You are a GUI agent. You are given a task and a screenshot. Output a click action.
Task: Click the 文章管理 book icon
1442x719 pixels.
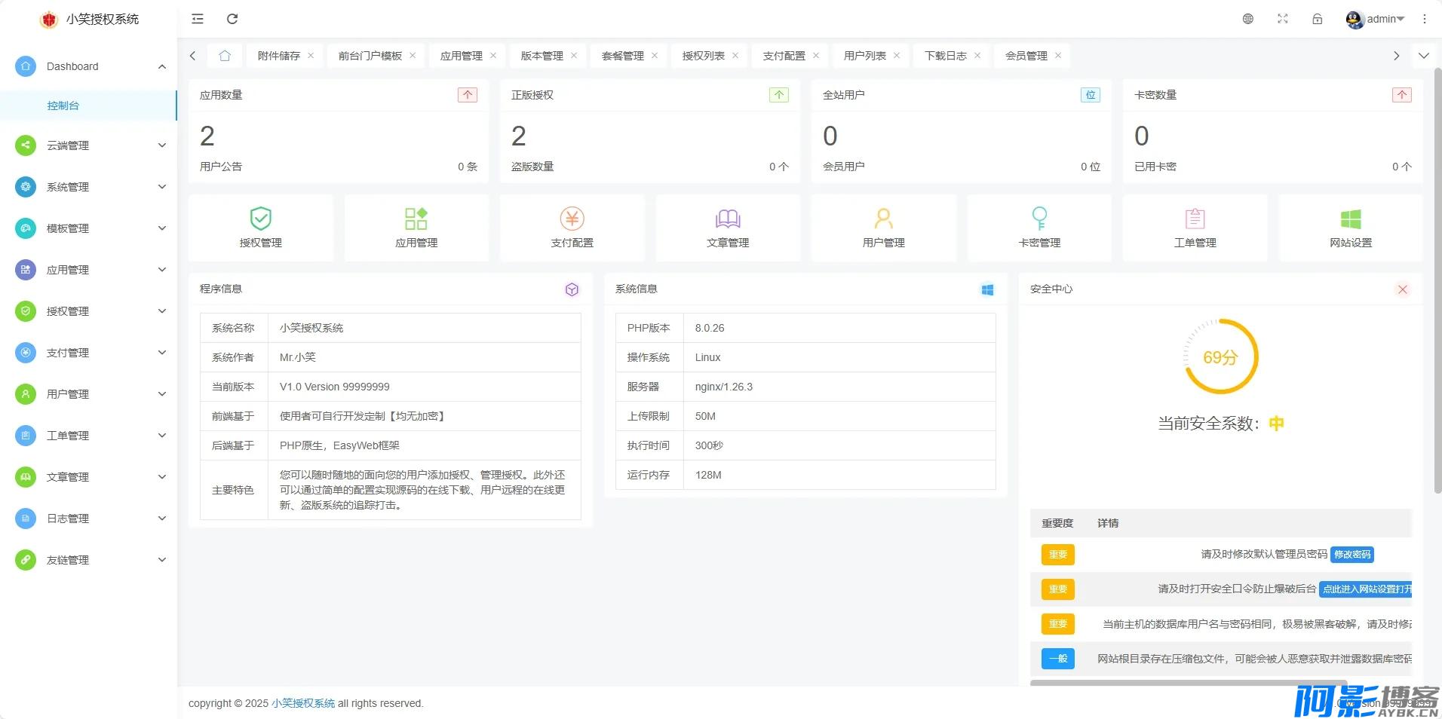tap(727, 219)
